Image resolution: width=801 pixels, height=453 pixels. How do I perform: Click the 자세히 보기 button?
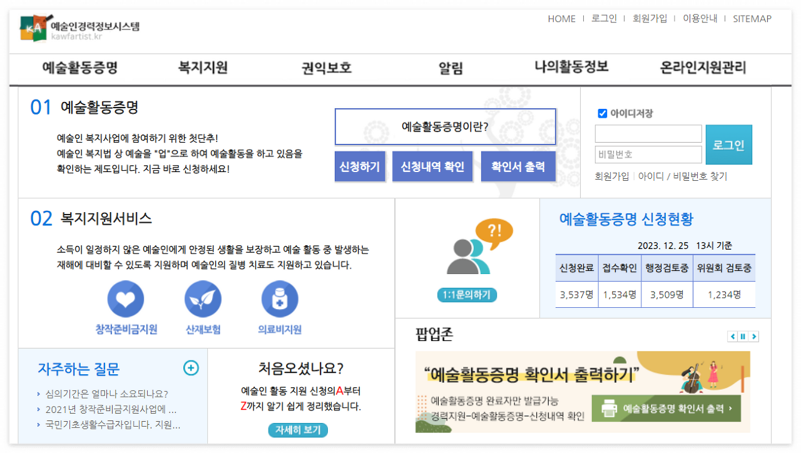(x=298, y=430)
